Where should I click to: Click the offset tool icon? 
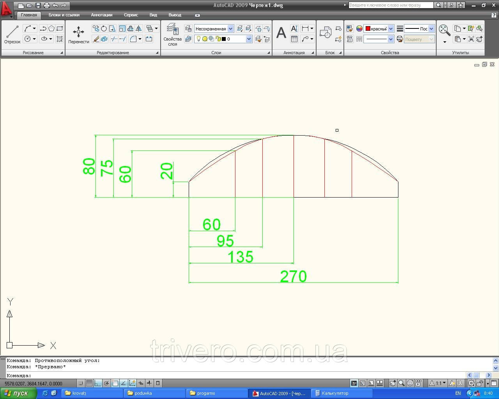pyautogui.click(x=130, y=28)
